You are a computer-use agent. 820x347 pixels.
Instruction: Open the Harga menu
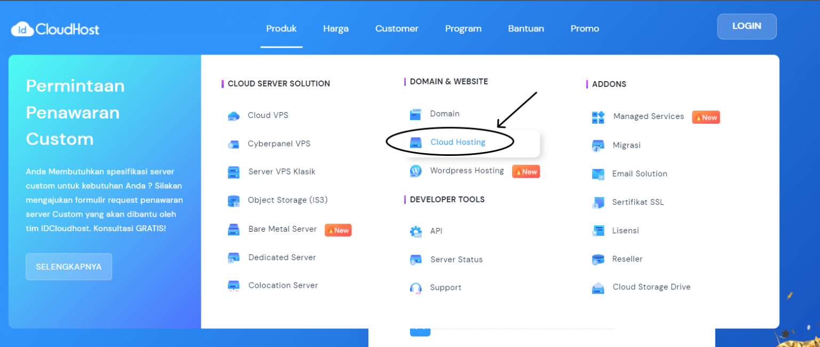(x=336, y=28)
